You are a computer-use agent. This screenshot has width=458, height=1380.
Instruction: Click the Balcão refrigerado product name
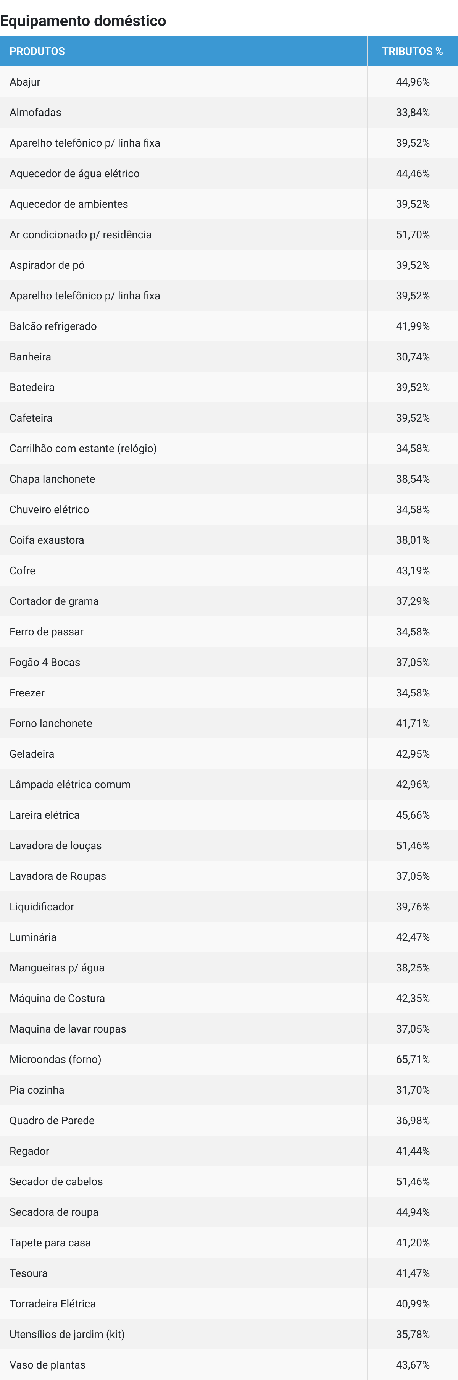coord(53,326)
